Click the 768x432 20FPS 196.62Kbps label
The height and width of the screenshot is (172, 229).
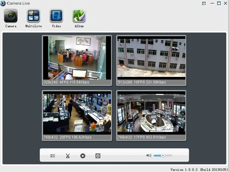click(x=67, y=137)
